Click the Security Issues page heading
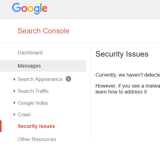Screen dimensions: 160x157 122,54
